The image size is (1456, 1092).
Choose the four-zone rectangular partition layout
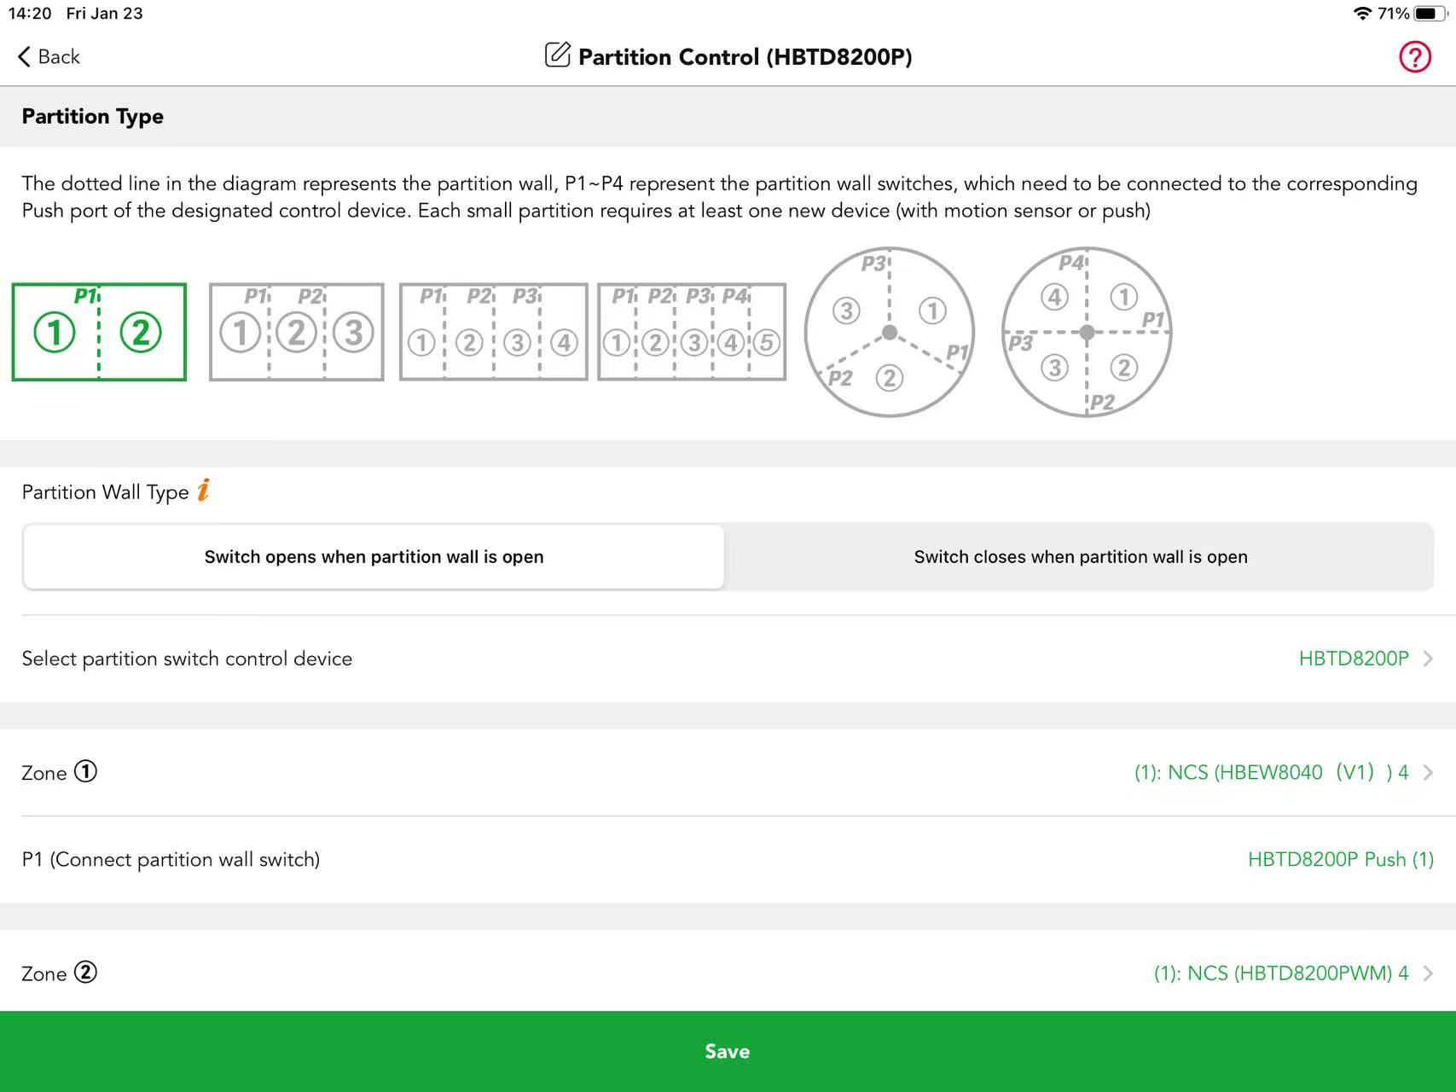pos(494,332)
